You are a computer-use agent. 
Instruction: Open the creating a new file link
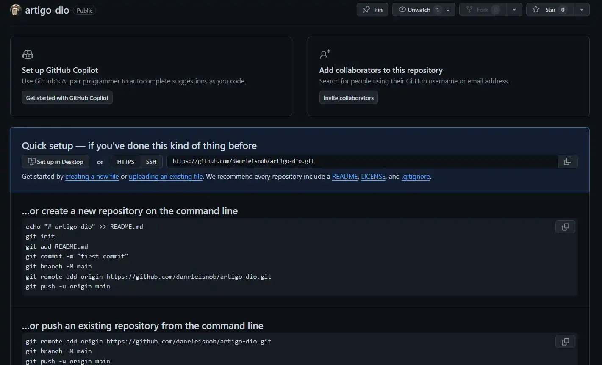coord(92,177)
